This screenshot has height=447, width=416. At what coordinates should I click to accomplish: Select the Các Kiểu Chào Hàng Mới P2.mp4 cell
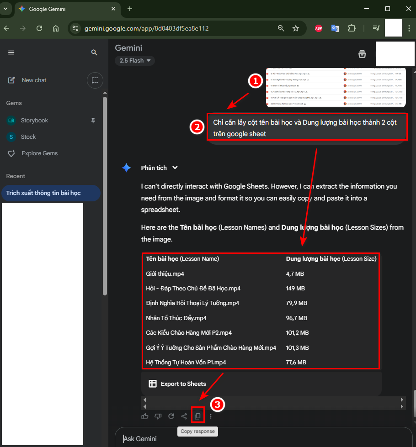[x=189, y=333]
